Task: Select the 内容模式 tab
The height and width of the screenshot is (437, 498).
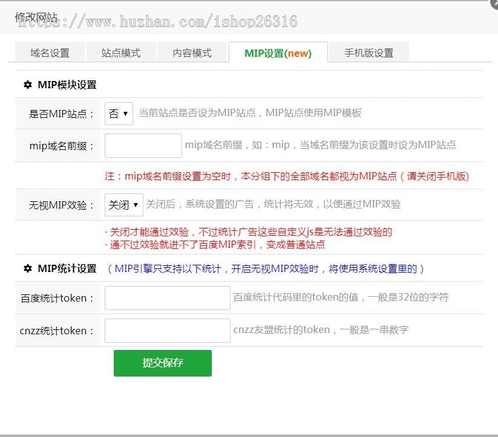Action: (192, 53)
